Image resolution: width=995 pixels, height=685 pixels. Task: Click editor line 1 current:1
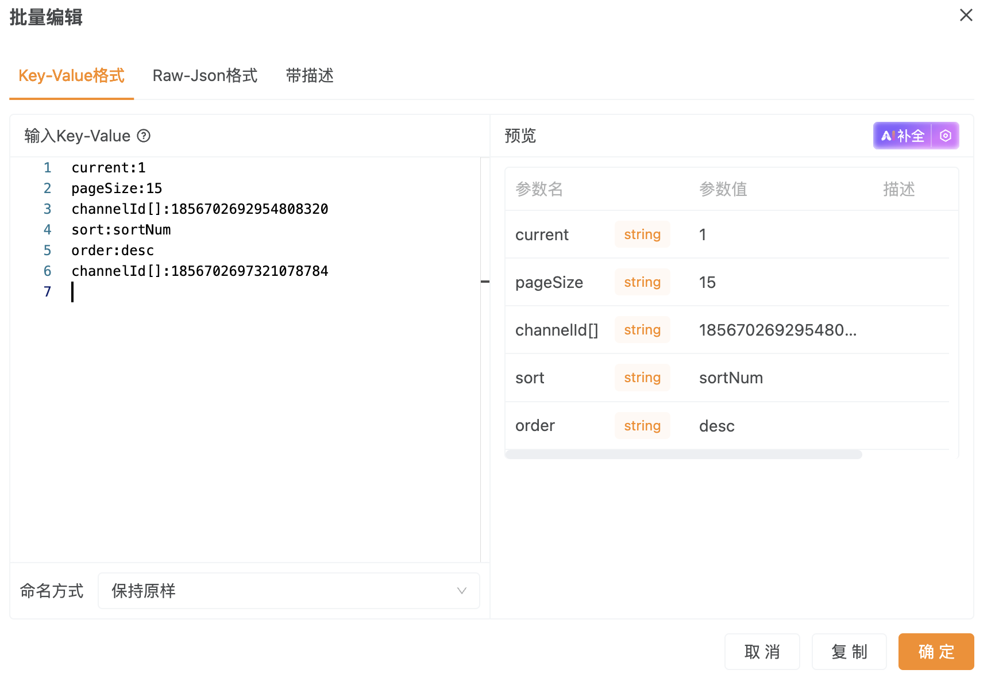tap(109, 168)
